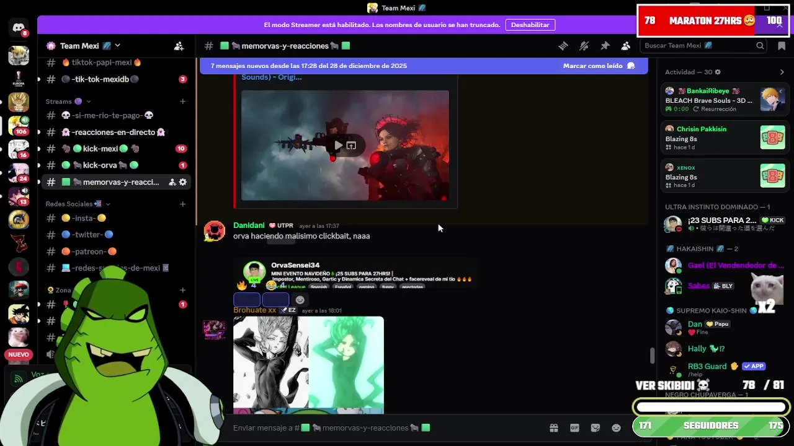Open notification settings bell icon
This screenshot has height=446, width=794.
(x=584, y=46)
